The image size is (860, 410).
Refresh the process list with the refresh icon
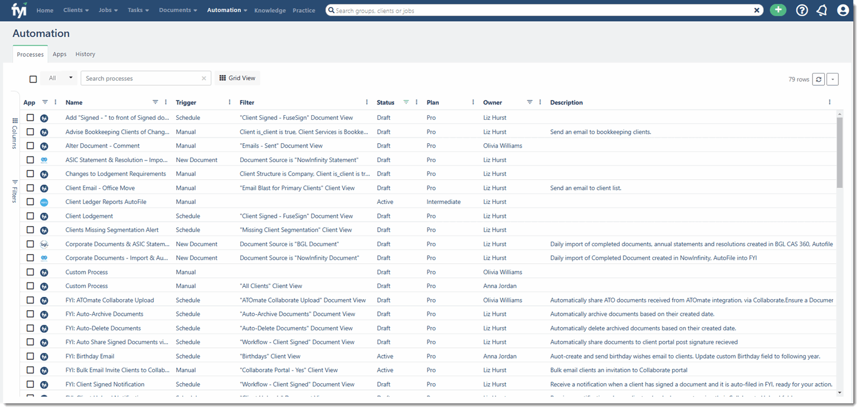tap(818, 79)
